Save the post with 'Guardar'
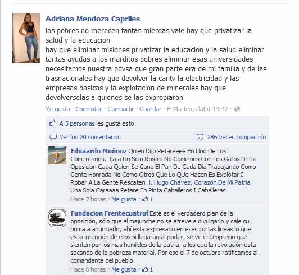 point(151,109)
